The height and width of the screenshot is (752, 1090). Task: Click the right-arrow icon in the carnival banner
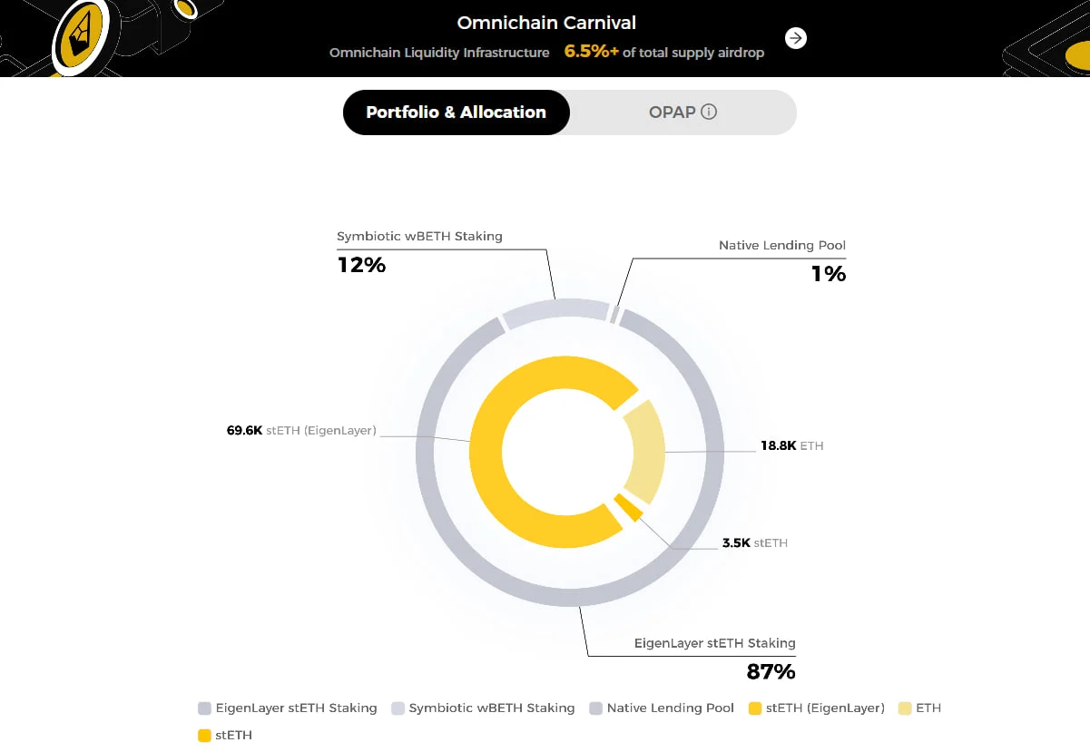795,38
